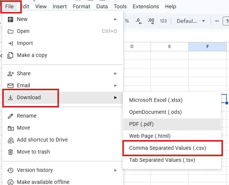
Task: Click the Share person-plus icon
Action: pyautogui.click(x=11, y=73)
